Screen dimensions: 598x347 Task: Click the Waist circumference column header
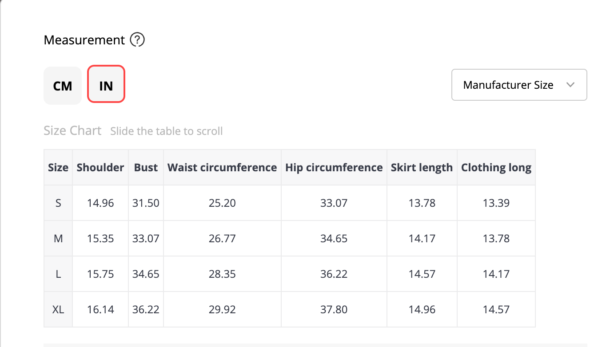[222, 167]
